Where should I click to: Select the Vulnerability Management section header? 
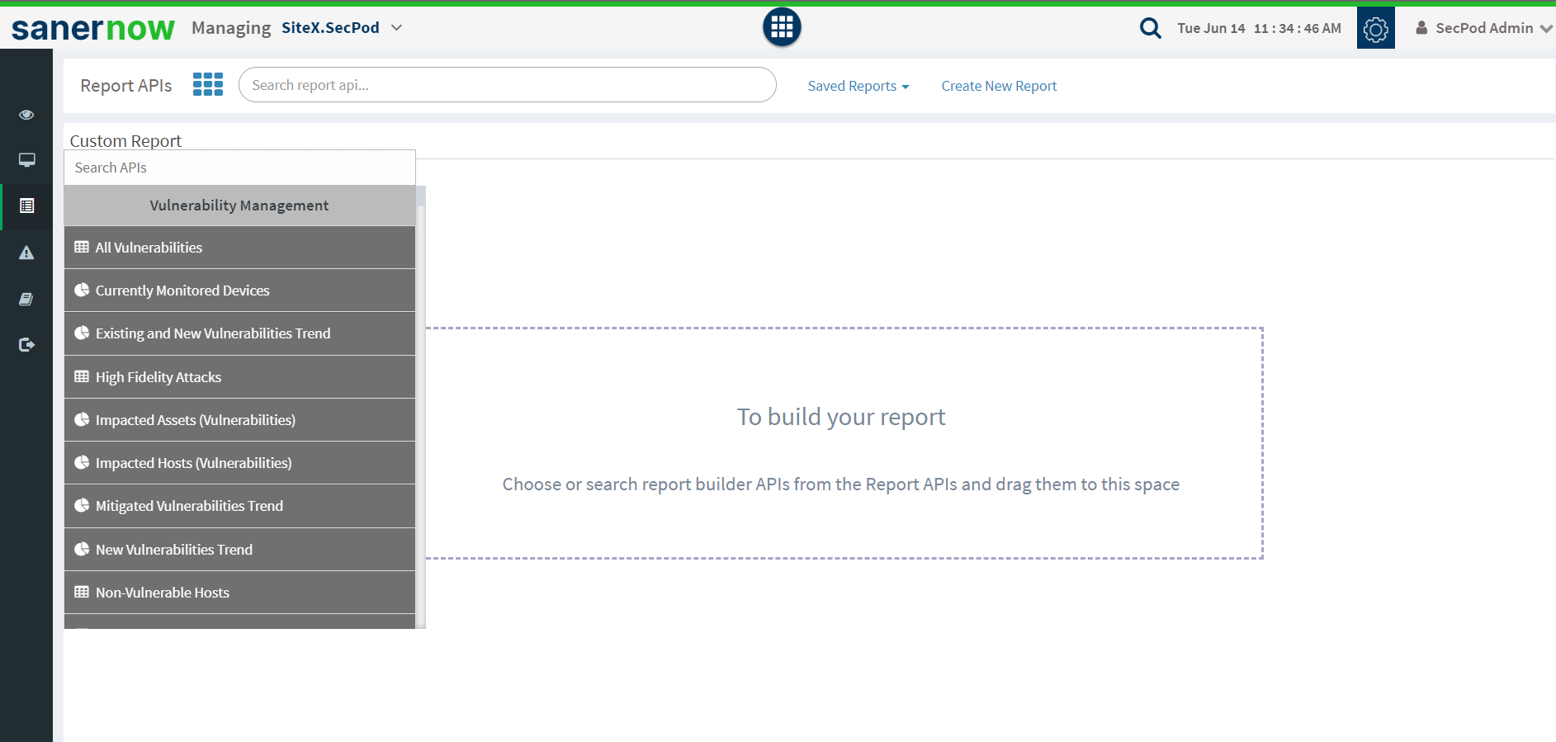239,206
